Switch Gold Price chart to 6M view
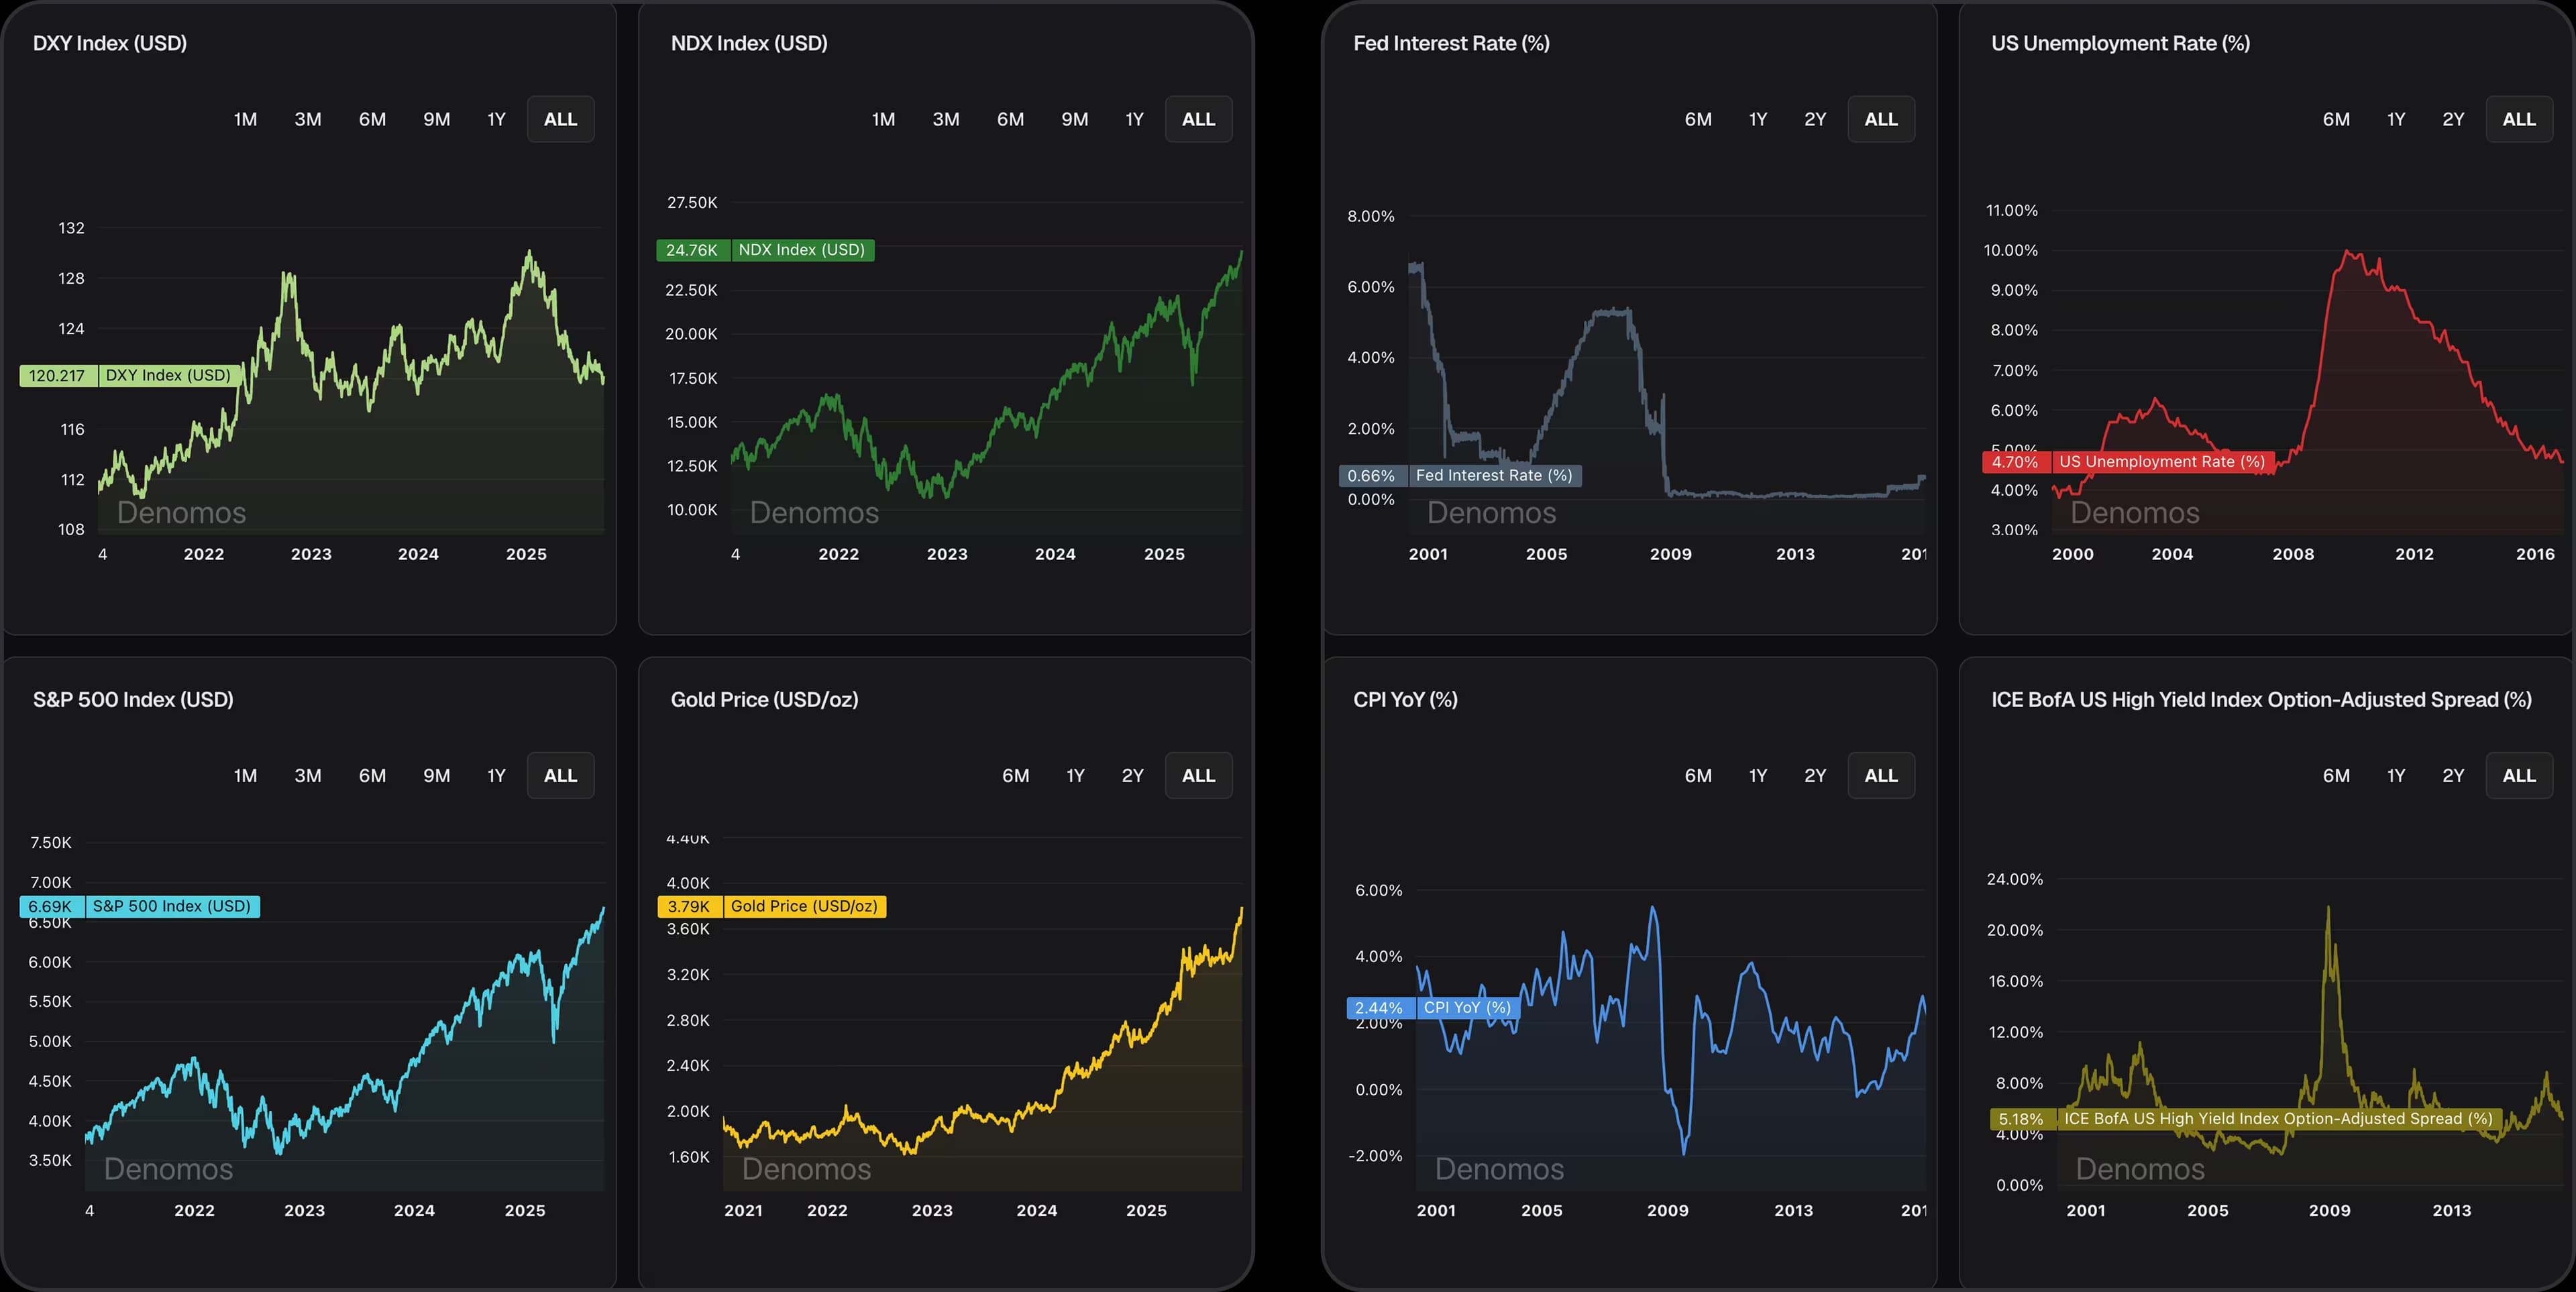Image resolution: width=2576 pixels, height=1292 pixels. pos(1016,775)
